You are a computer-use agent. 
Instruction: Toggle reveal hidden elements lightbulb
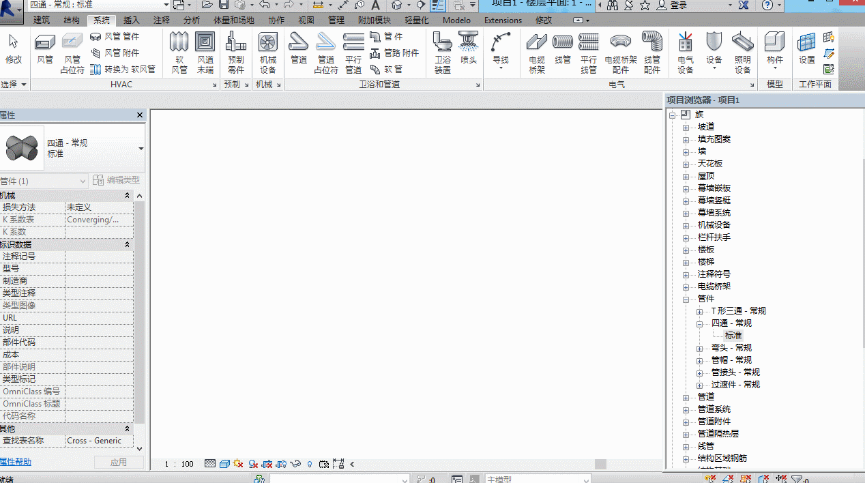point(310,464)
